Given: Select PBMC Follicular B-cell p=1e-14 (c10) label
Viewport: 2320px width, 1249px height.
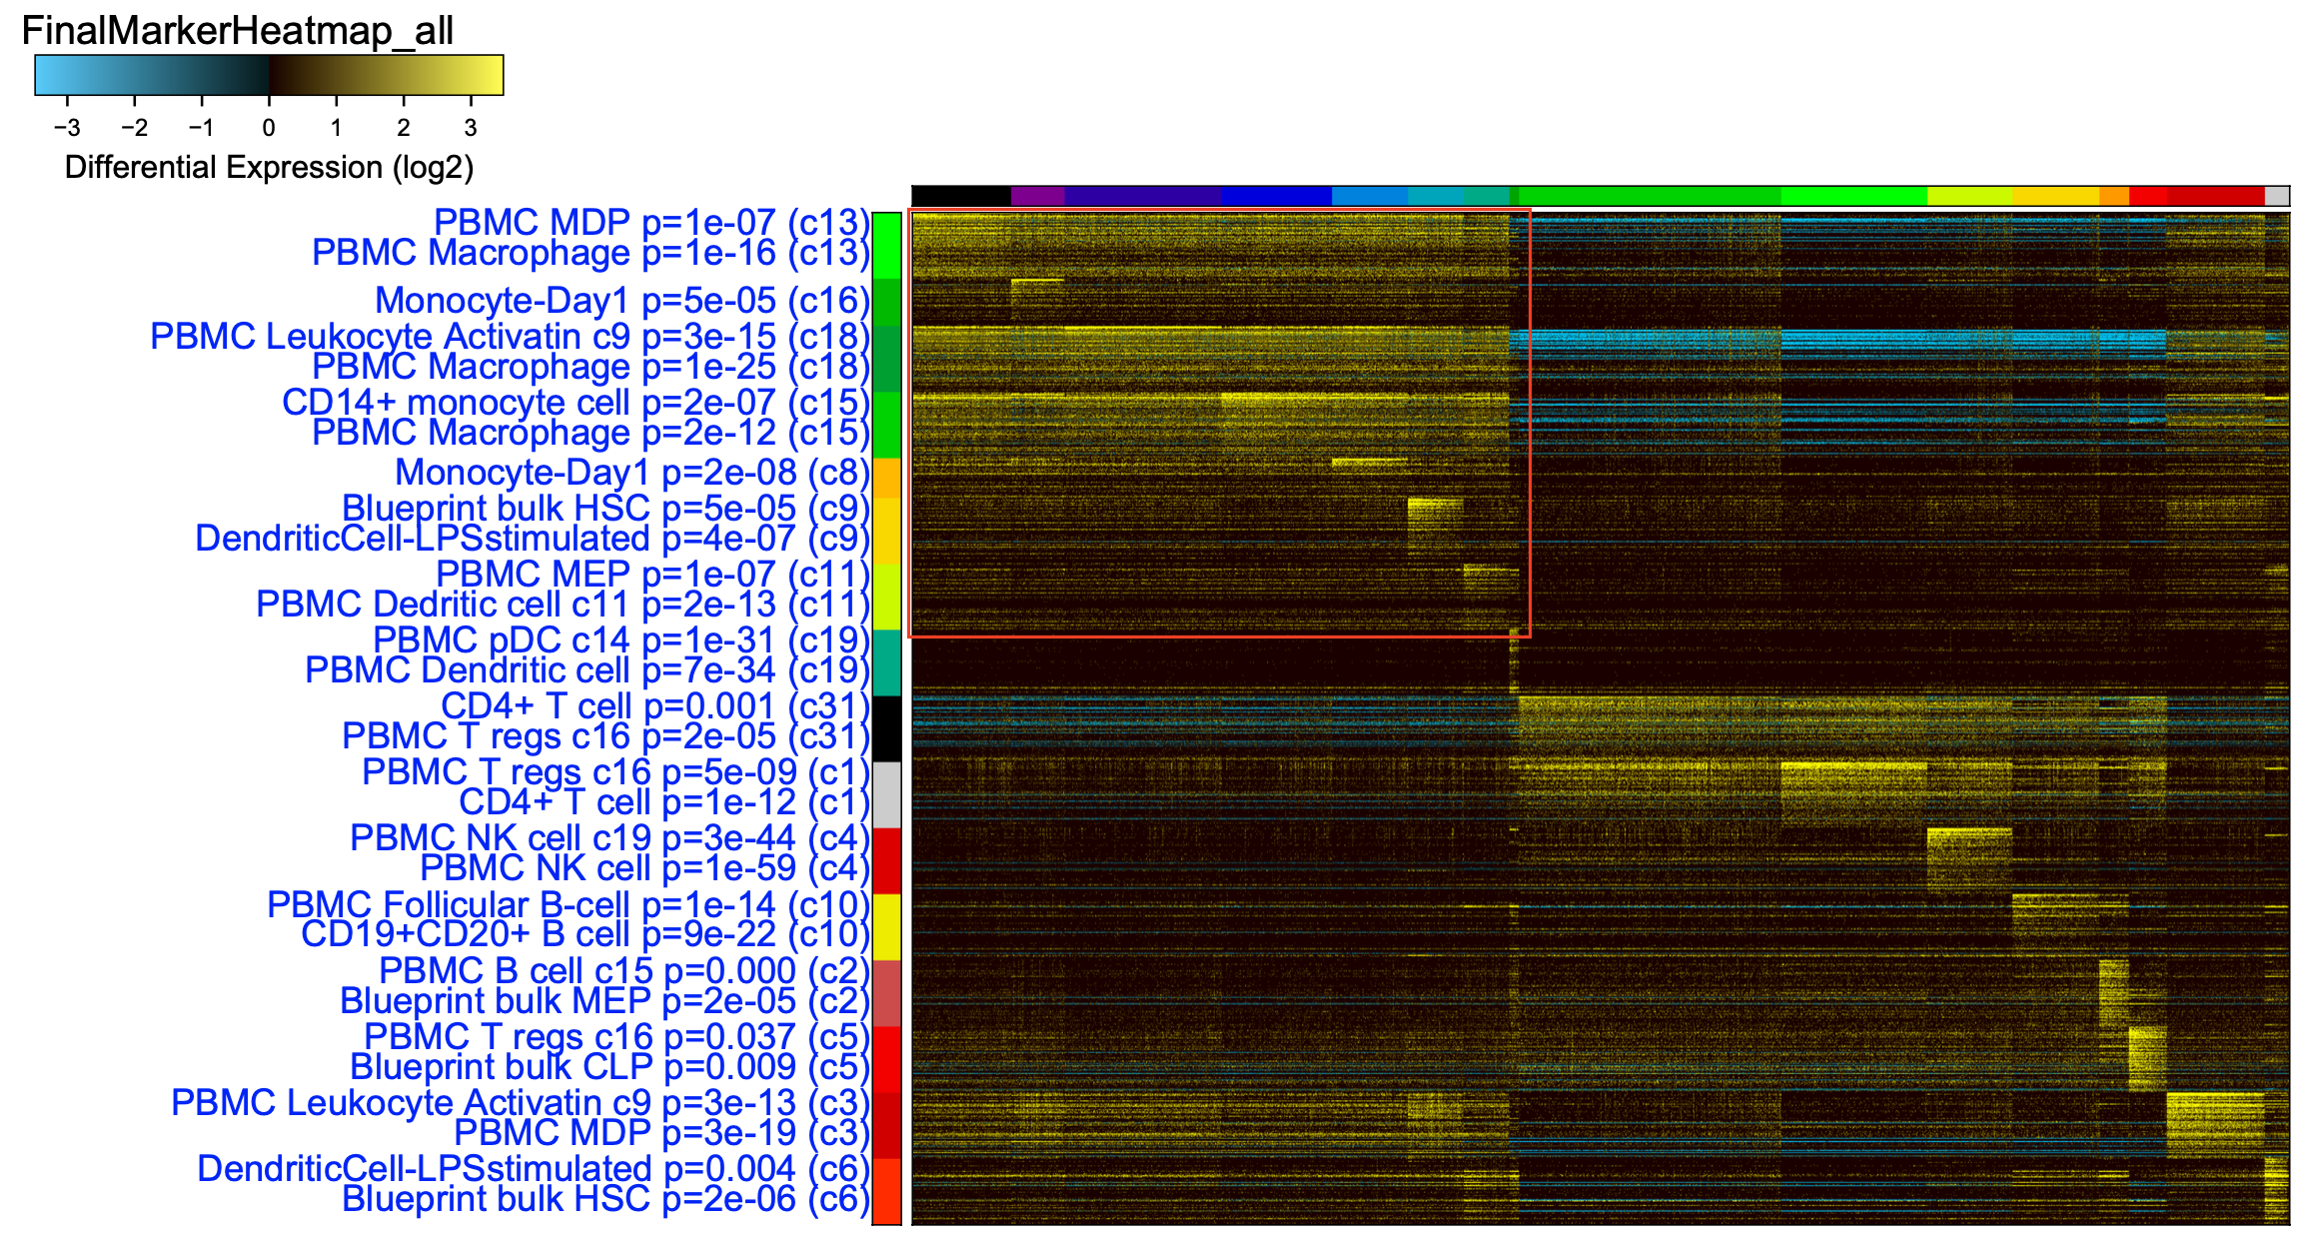Looking at the screenshot, I should (569, 903).
